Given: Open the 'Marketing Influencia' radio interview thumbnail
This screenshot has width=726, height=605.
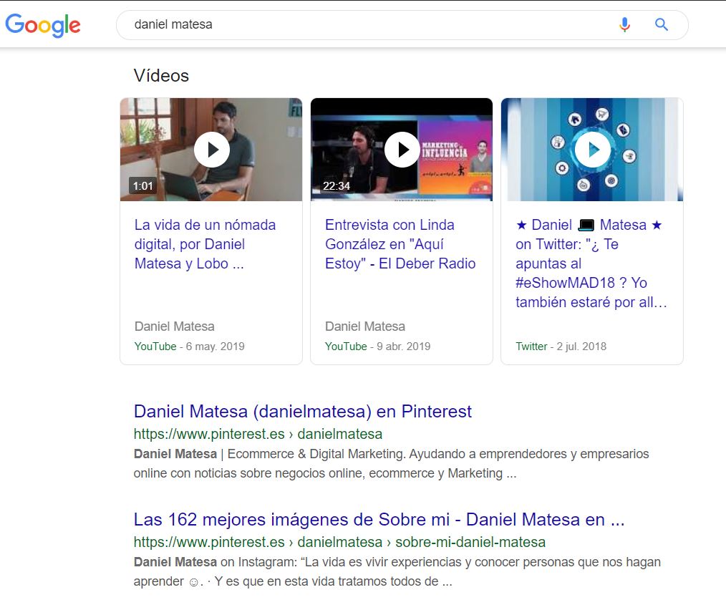Looking at the screenshot, I should tap(402, 150).
